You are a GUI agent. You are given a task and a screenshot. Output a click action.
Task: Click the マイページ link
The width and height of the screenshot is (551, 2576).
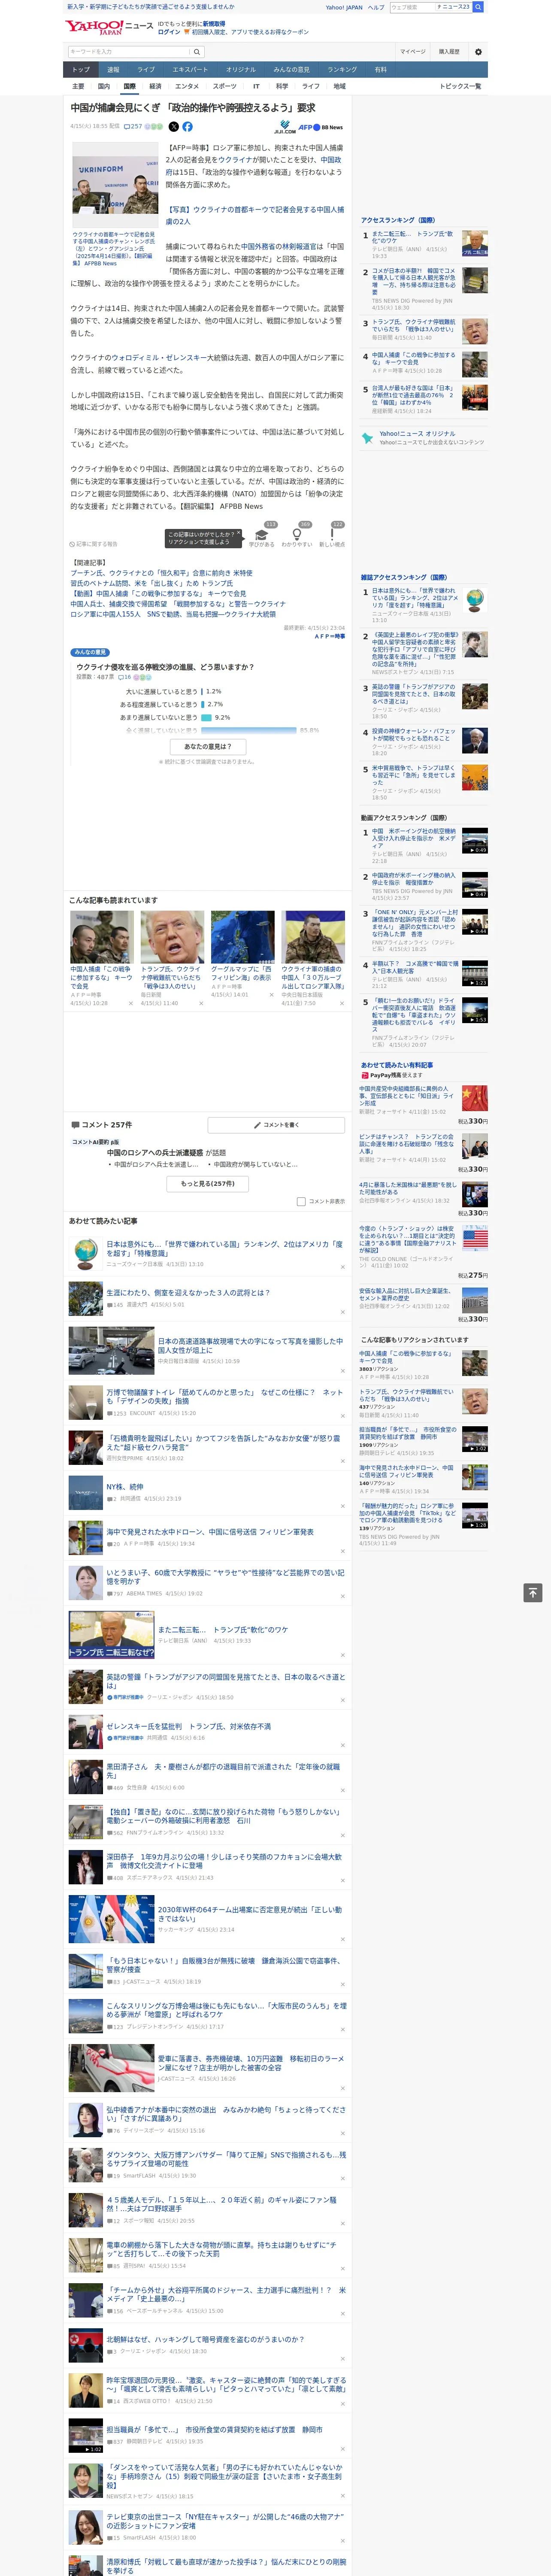tap(413, 52)
